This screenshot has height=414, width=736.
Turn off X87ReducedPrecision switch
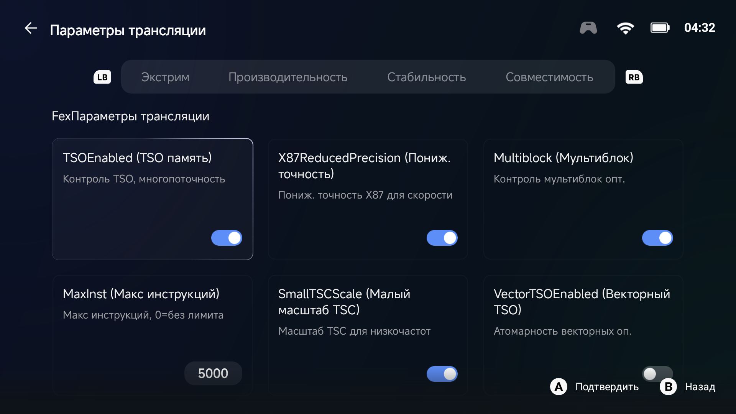pos(442,238)
